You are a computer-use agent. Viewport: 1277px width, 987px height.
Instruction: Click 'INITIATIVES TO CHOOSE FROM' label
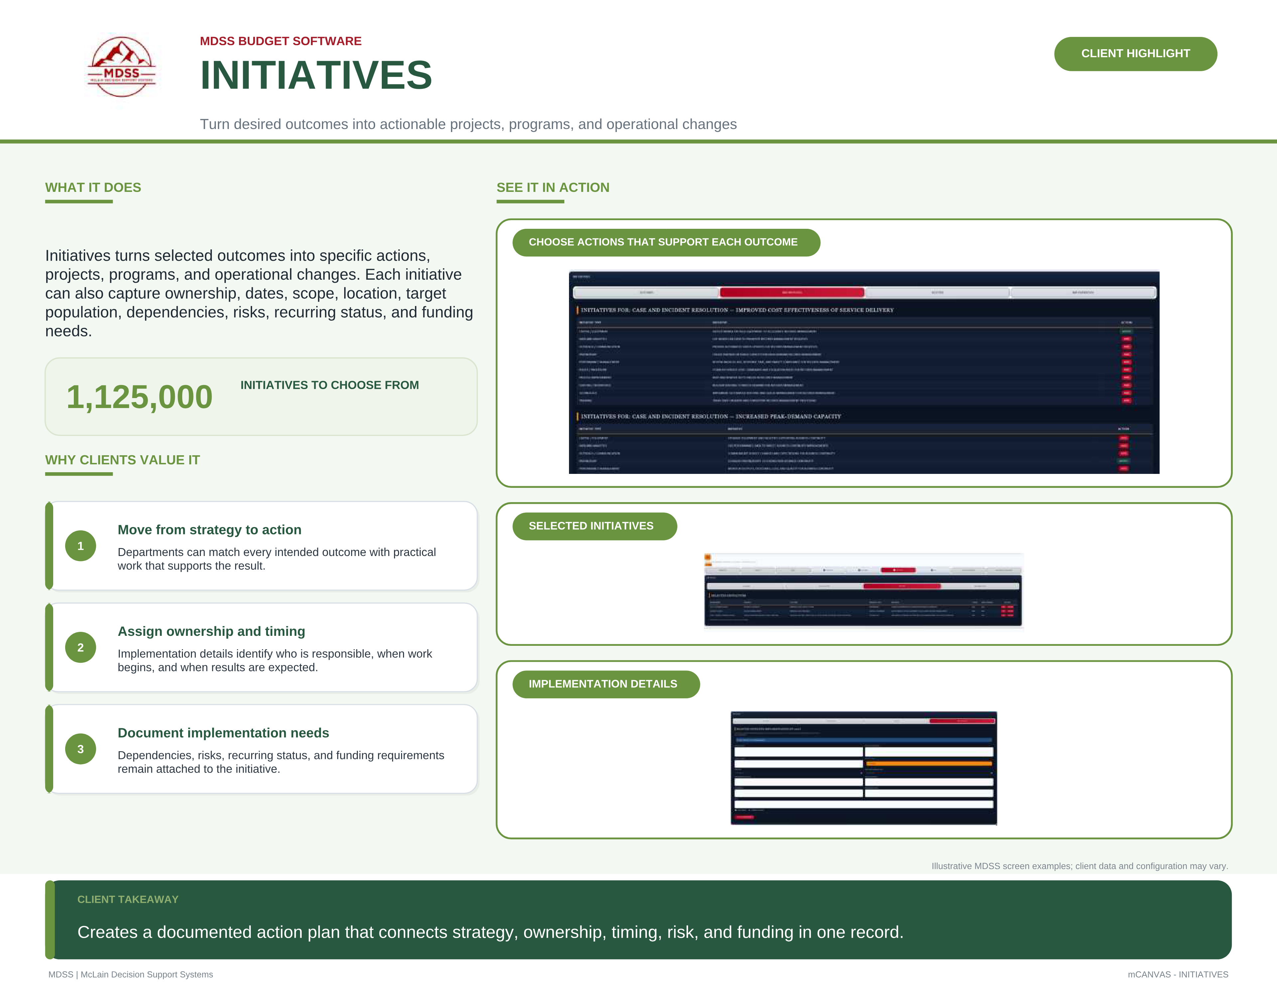point(330,385)
